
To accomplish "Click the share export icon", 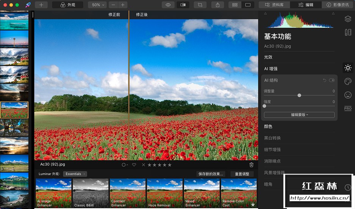I will [217, 5].
